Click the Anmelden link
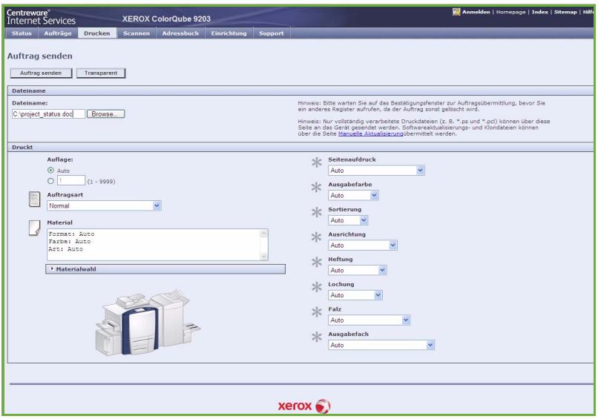598x419 pixels. [x=476, y=12]
